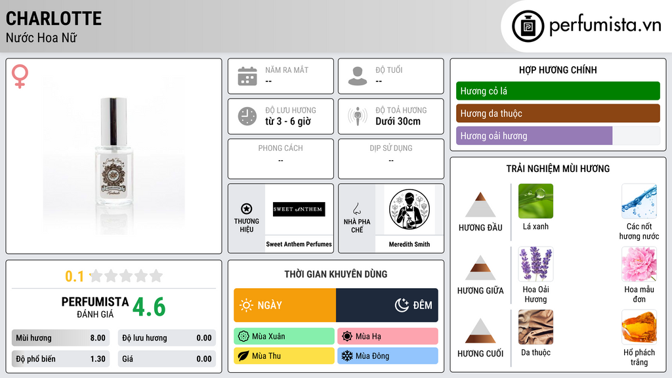The height and width of the screenshot is (378, 672).
Task: Click the Sweet Anthem brand logo
Action: [299, 209]
